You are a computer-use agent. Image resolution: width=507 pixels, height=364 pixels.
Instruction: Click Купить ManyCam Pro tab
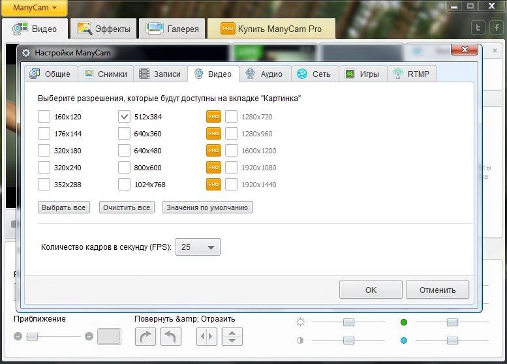[271, 29]
